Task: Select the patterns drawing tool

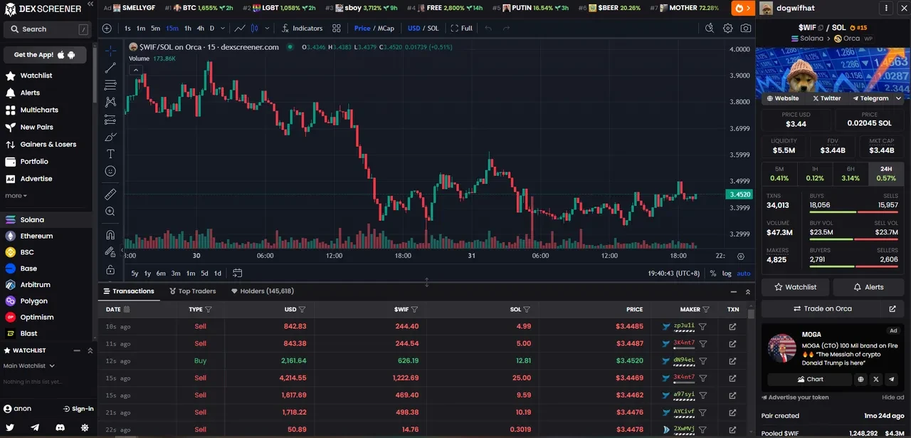Action: [x=110, y=103]
